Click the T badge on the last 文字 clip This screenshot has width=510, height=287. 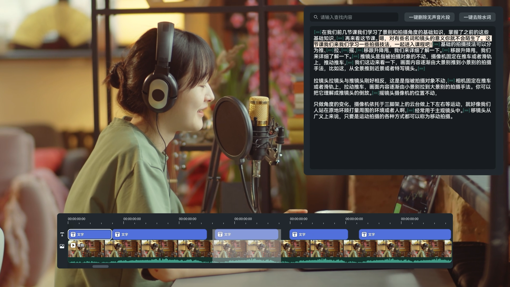364,234
